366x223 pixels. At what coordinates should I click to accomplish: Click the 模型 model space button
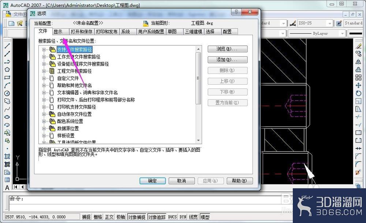[x=205, y=217]
